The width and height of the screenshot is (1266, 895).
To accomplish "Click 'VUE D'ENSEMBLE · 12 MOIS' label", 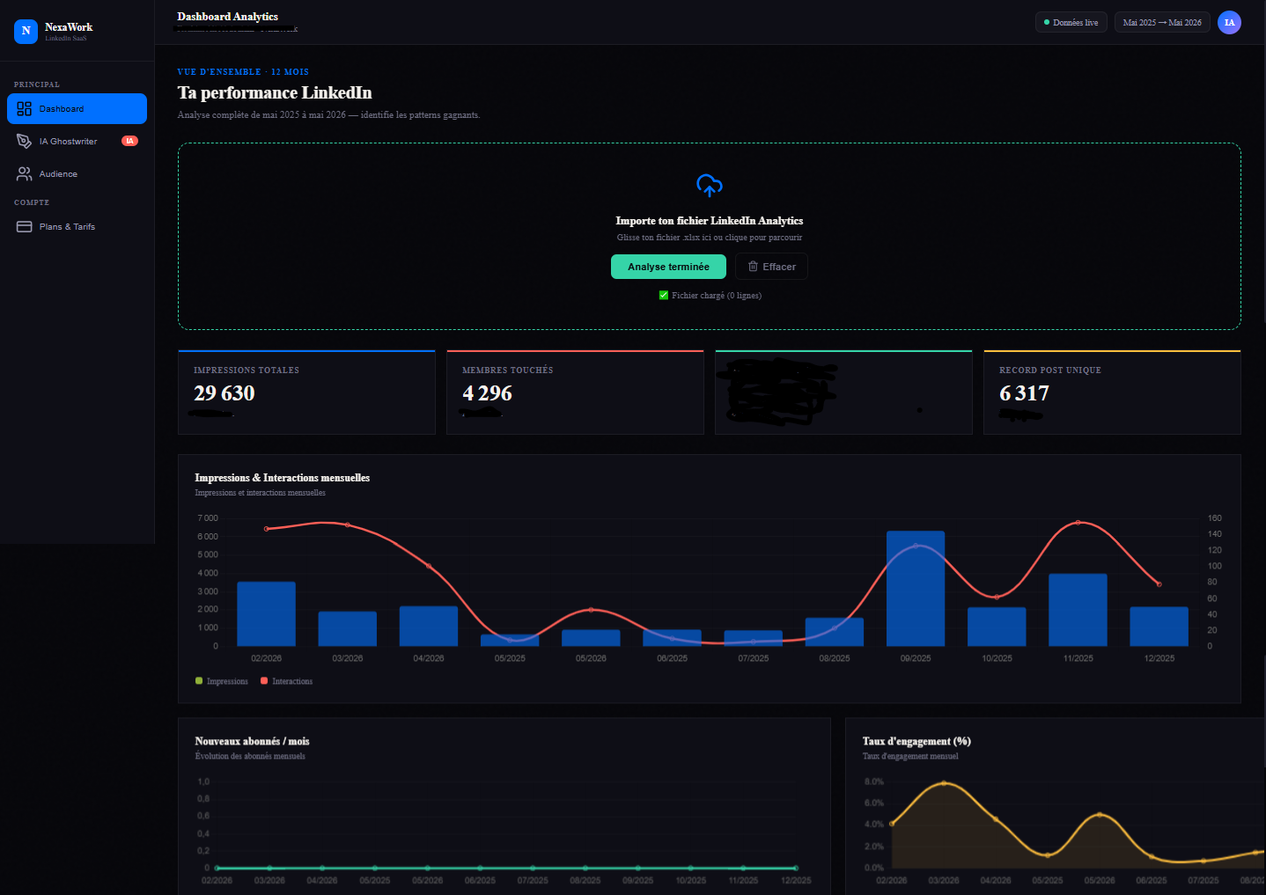I will click(243, 72).
